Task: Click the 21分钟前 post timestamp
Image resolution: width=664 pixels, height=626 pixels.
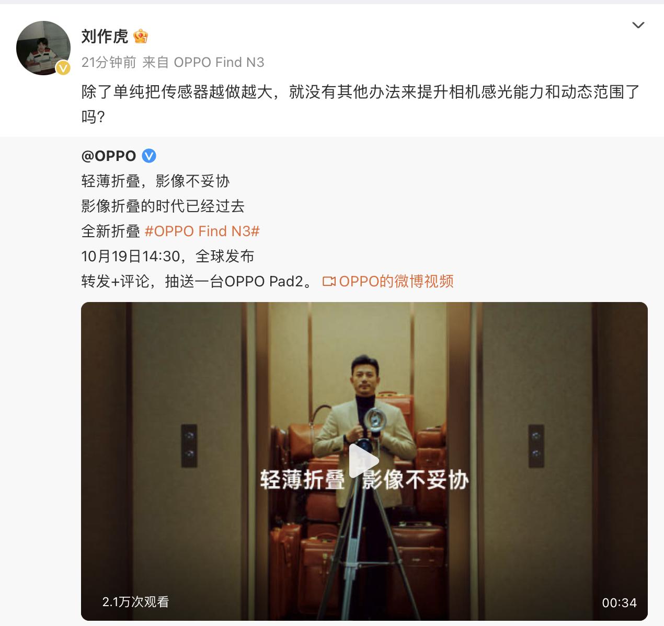Action: tap(109, 62)
